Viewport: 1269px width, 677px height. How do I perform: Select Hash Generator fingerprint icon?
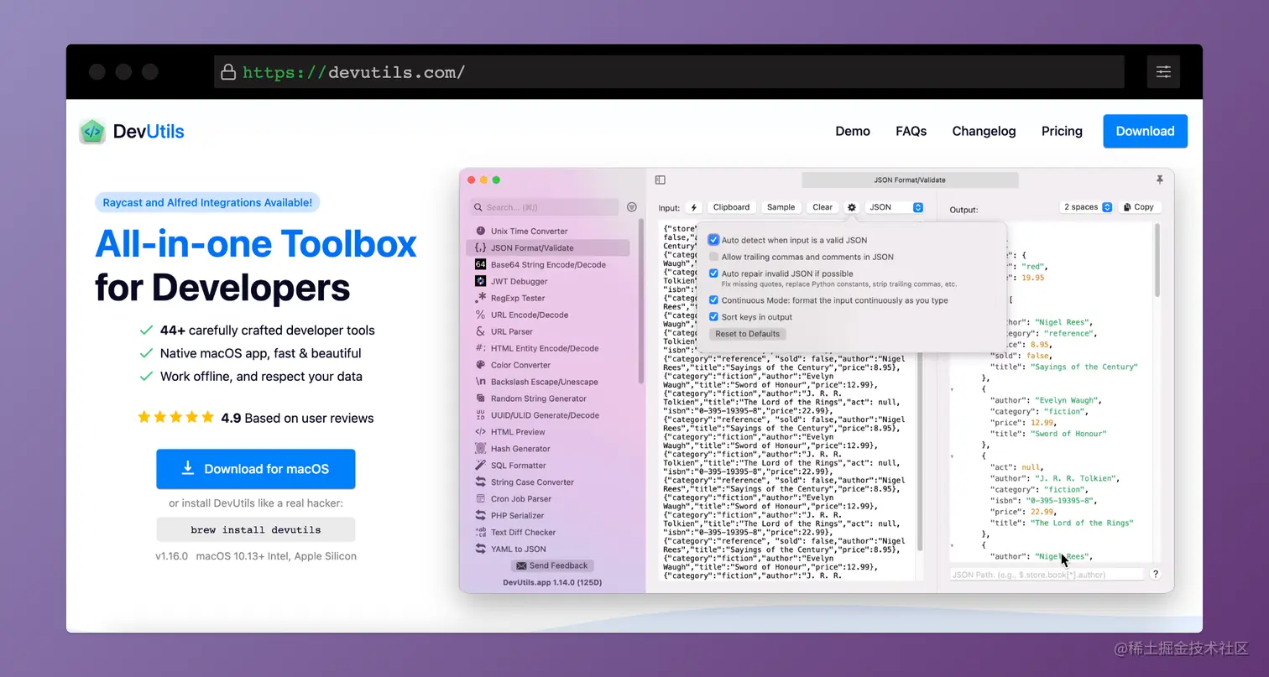tap(480, 449)
